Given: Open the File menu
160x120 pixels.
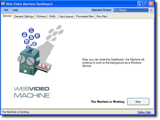Looking at the screenshot, I should (x=6, y=10).
